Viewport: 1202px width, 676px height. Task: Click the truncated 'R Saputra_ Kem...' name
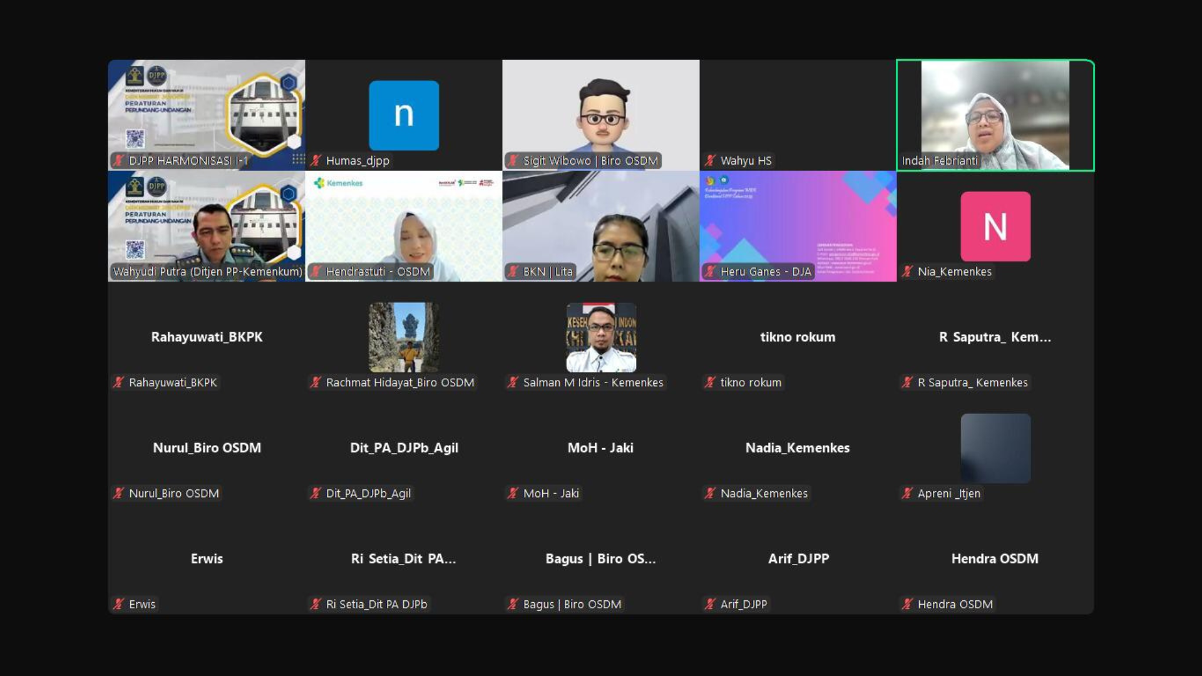click(x=995, y=337)
